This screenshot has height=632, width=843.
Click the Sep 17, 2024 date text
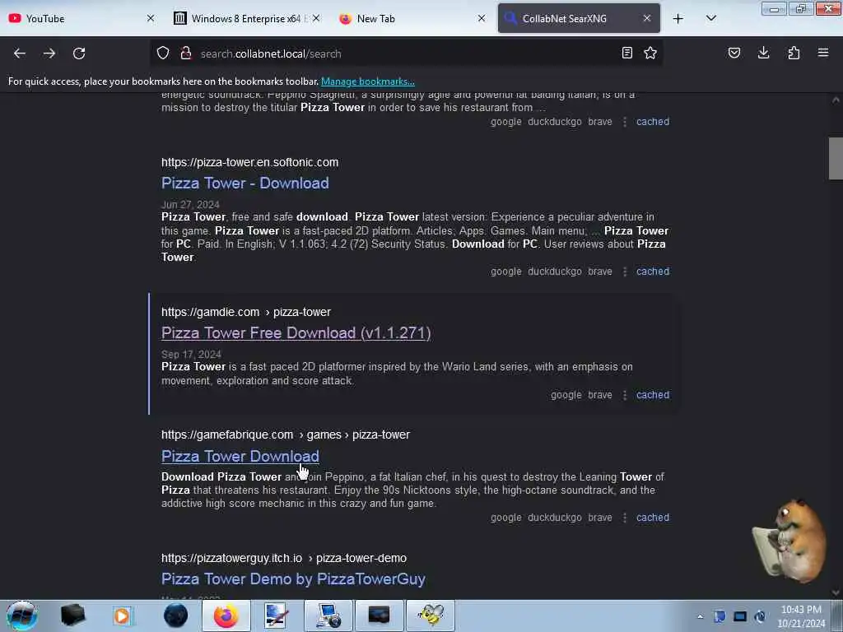191,355
